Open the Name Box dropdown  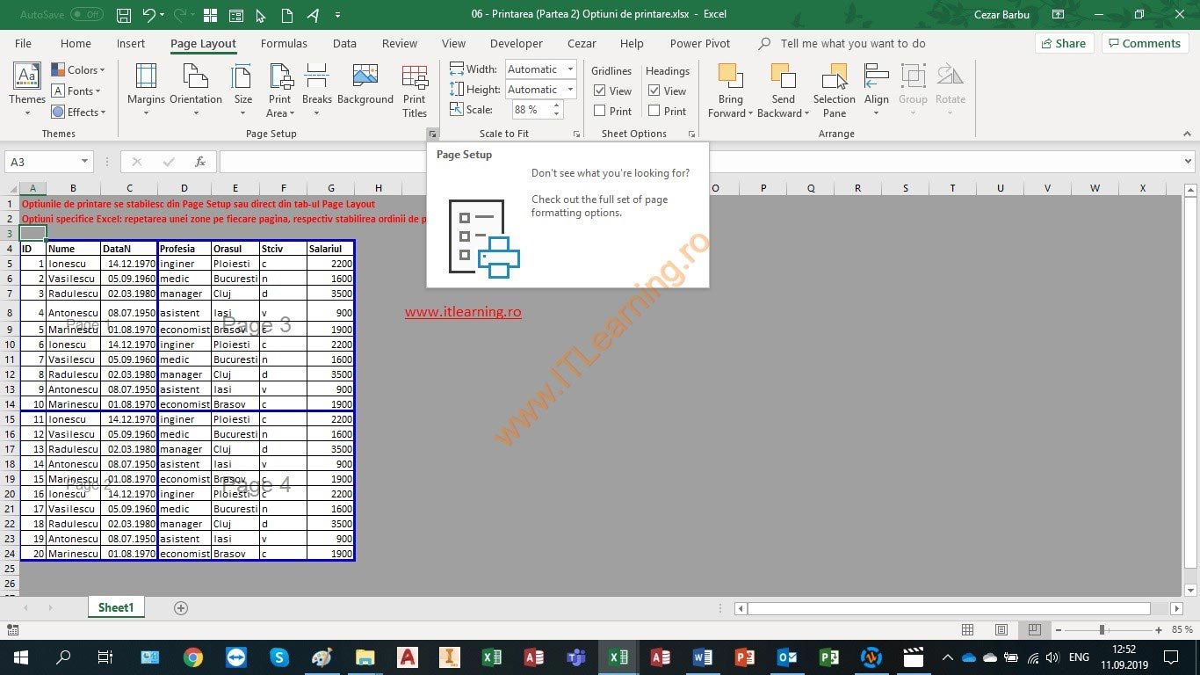coord(84,162)
